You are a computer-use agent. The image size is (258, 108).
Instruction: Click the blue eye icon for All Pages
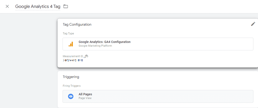coord(71,96)
